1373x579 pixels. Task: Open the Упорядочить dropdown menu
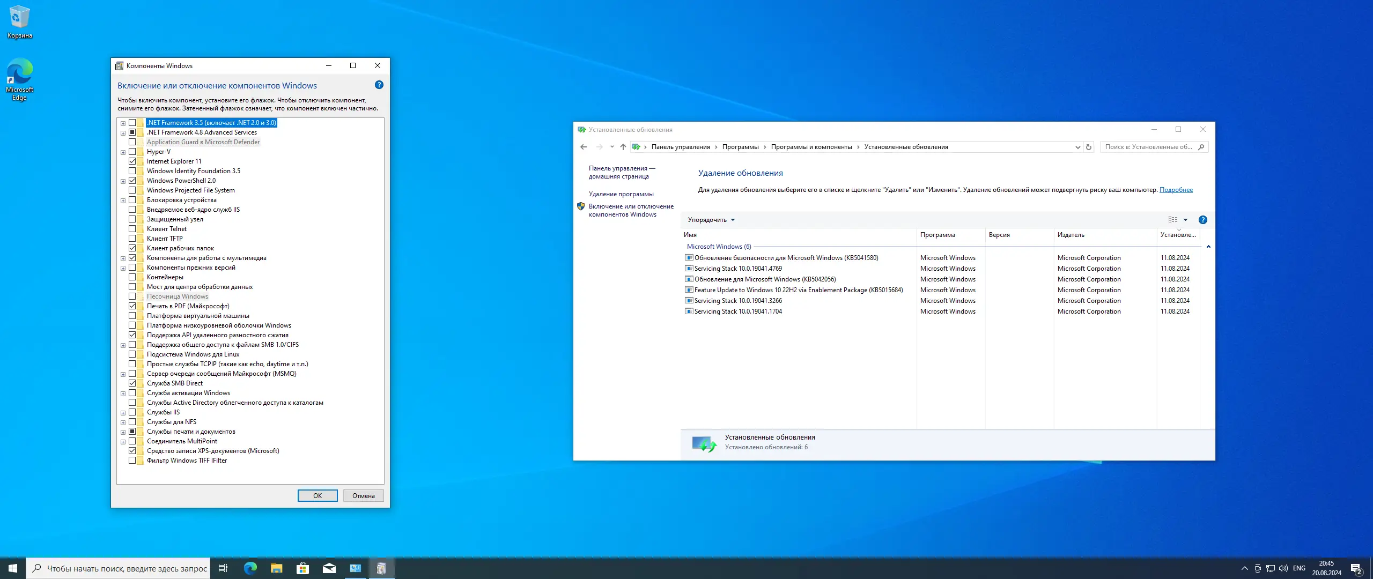click(x=711, y=220)
